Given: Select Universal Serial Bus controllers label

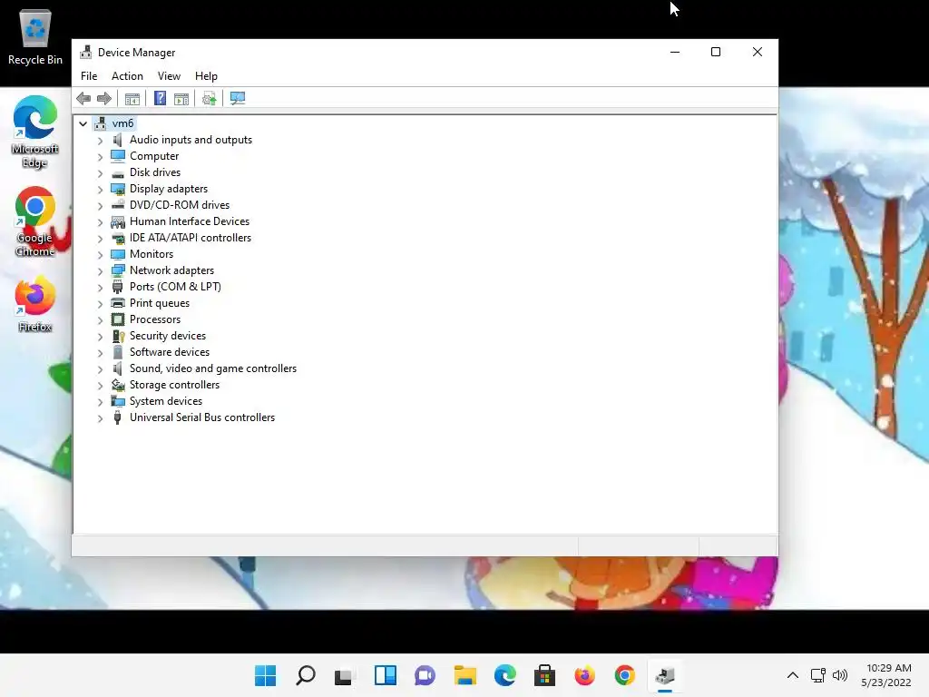Looking at the screenshot, I should tap(202, 417).
